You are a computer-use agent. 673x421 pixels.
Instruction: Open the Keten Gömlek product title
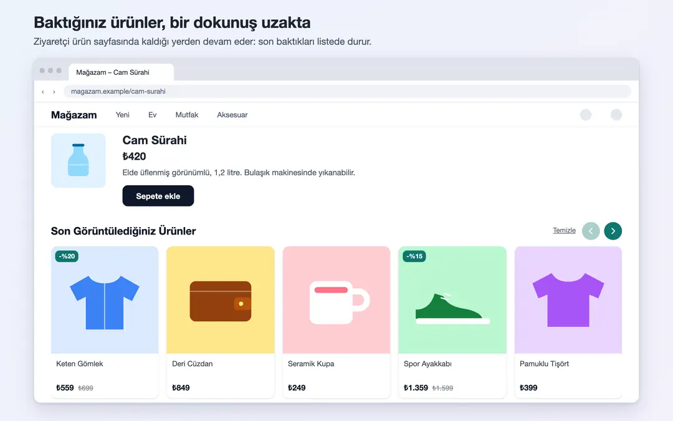click(79, 364)
